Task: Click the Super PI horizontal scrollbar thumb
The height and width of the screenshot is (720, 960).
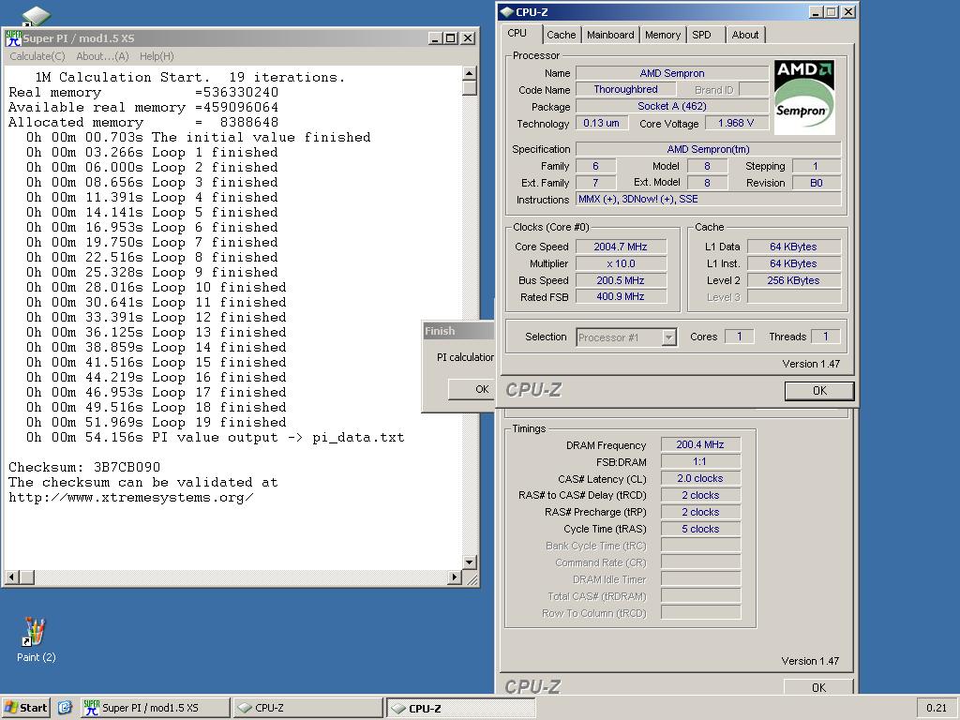Action: (26, 577)
